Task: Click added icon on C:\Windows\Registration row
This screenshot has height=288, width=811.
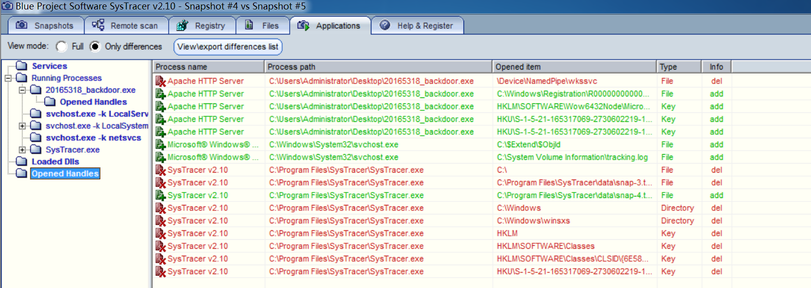Action: 160,94
